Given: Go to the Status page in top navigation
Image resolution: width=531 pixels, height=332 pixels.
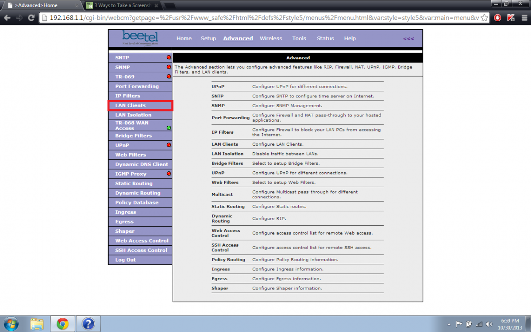Looking at the screenshot, I should (x=325, y=39).
